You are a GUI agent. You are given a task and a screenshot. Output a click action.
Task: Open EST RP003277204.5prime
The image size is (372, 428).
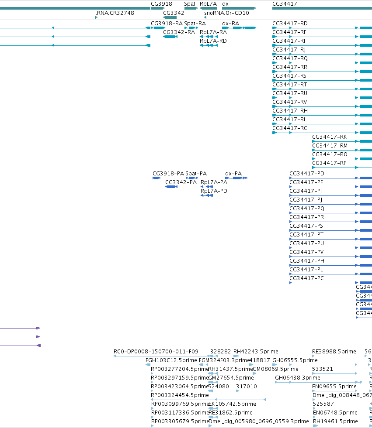click(180, 369)
